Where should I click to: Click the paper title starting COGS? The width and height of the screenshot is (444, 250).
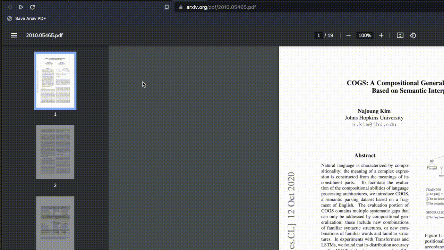pyautogui.click(x=395, y=87)
